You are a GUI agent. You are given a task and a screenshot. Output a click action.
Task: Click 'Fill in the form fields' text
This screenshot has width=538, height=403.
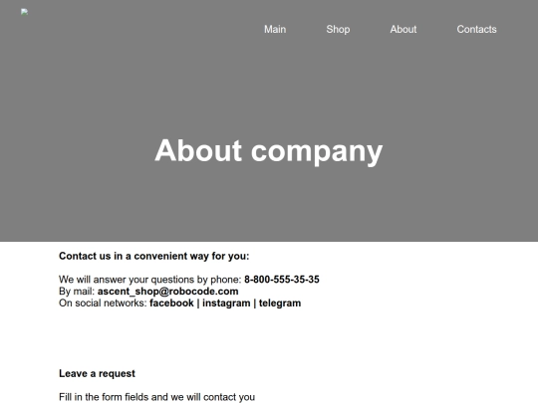click(156, 397)
